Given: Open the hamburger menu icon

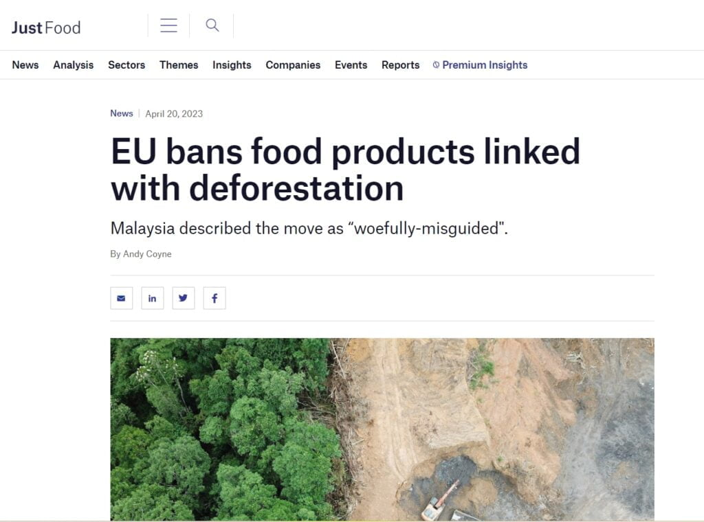Looking at the screenshot, I should coord(168,25).
